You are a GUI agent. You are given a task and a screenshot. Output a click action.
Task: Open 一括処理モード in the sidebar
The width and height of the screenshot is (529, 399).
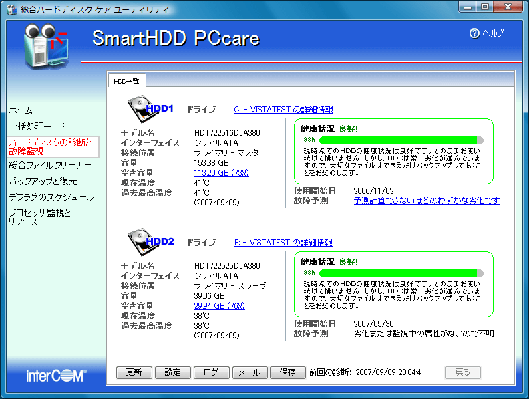(37, 126)
